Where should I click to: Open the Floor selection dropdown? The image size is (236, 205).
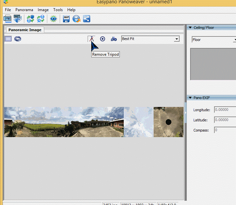click(x=214, y=40)
